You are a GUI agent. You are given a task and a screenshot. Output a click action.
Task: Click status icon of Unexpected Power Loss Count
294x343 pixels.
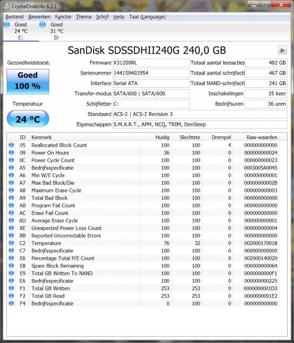tap(11, 228)
